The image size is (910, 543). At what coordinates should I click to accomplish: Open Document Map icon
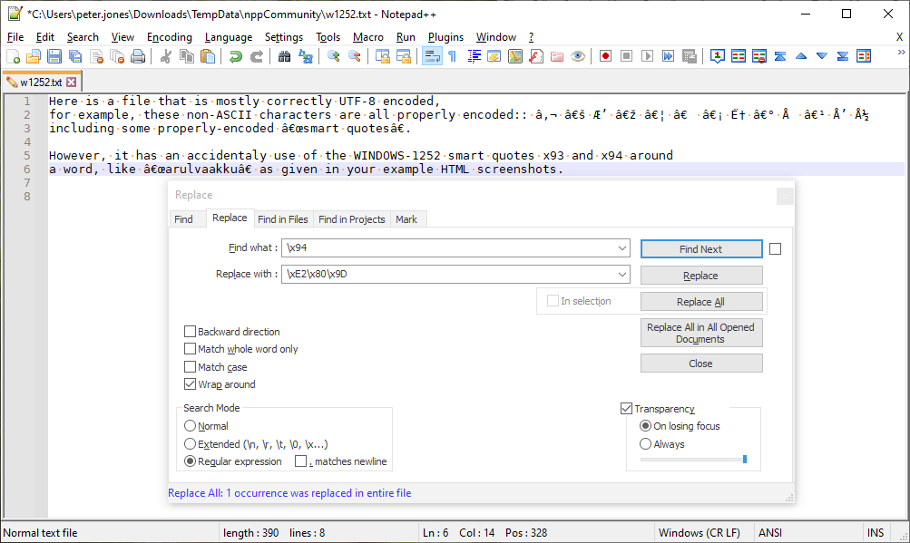click(x=515, y=56)
